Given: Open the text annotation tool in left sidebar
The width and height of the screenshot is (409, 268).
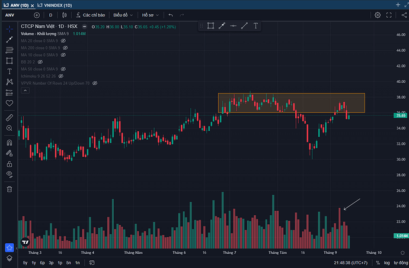Looking at the screenshot, I should 9,71.
